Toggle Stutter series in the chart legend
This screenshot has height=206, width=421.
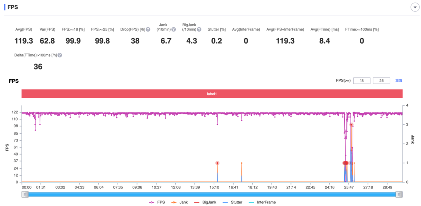coord(232,202)
